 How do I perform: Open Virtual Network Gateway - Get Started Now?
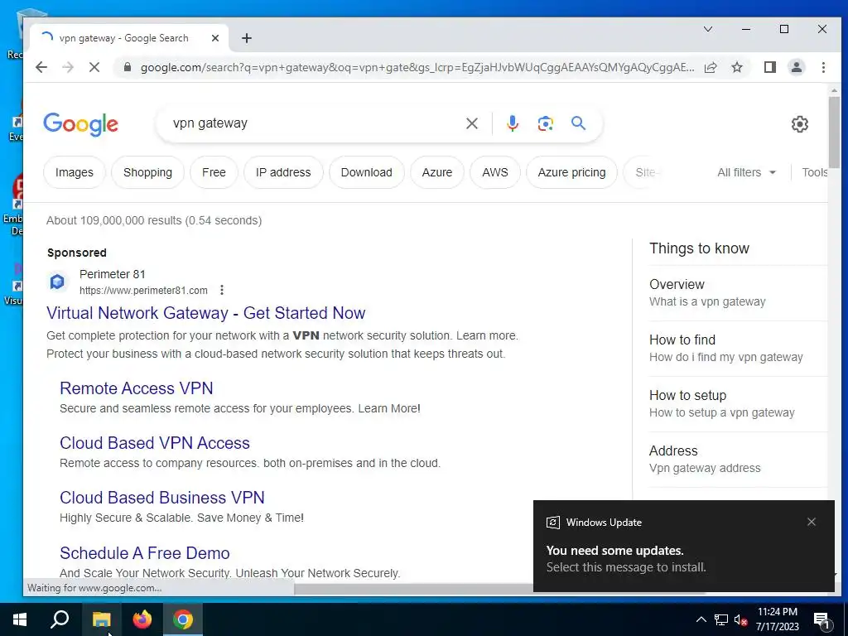click(x=206, y=312)
